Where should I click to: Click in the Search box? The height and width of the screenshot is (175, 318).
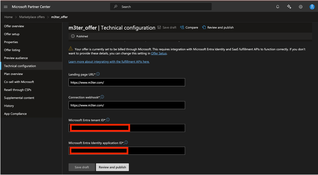(161, 7)
